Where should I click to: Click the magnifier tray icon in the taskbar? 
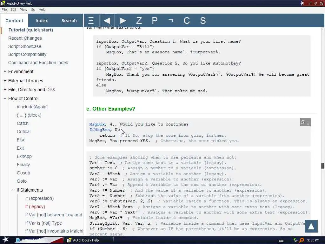coord(302,240)
